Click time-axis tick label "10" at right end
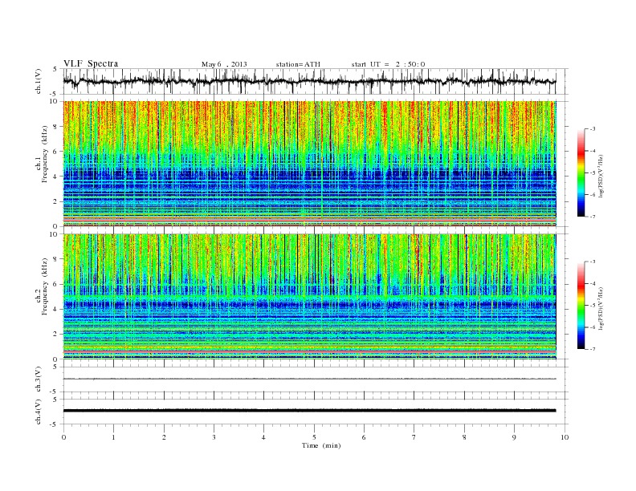Screen dimensions: 636x491 (x=565, y=437)
